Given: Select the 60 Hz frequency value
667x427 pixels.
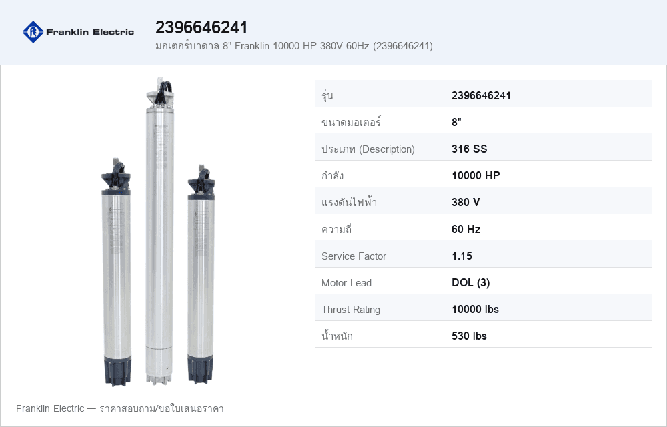Looking at the screenshot, I should (466, 230).
